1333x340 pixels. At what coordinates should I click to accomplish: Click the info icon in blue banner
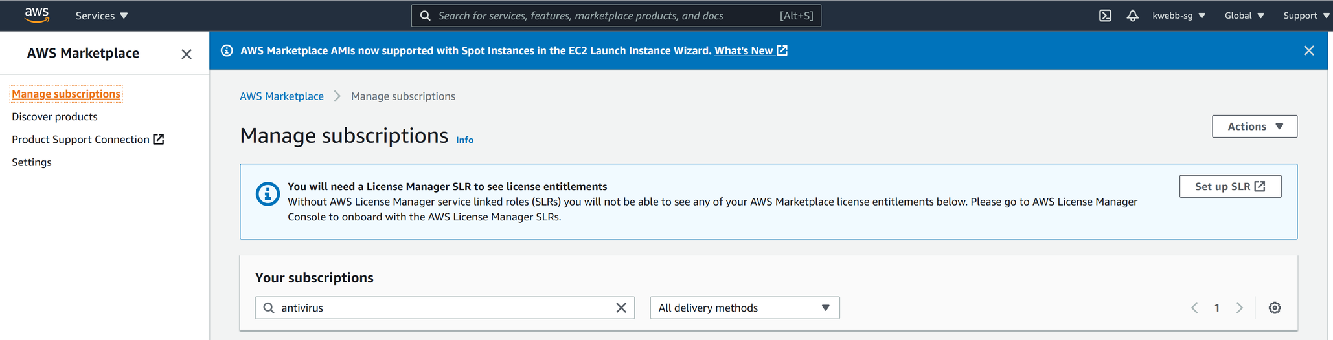tap(227, 50)
